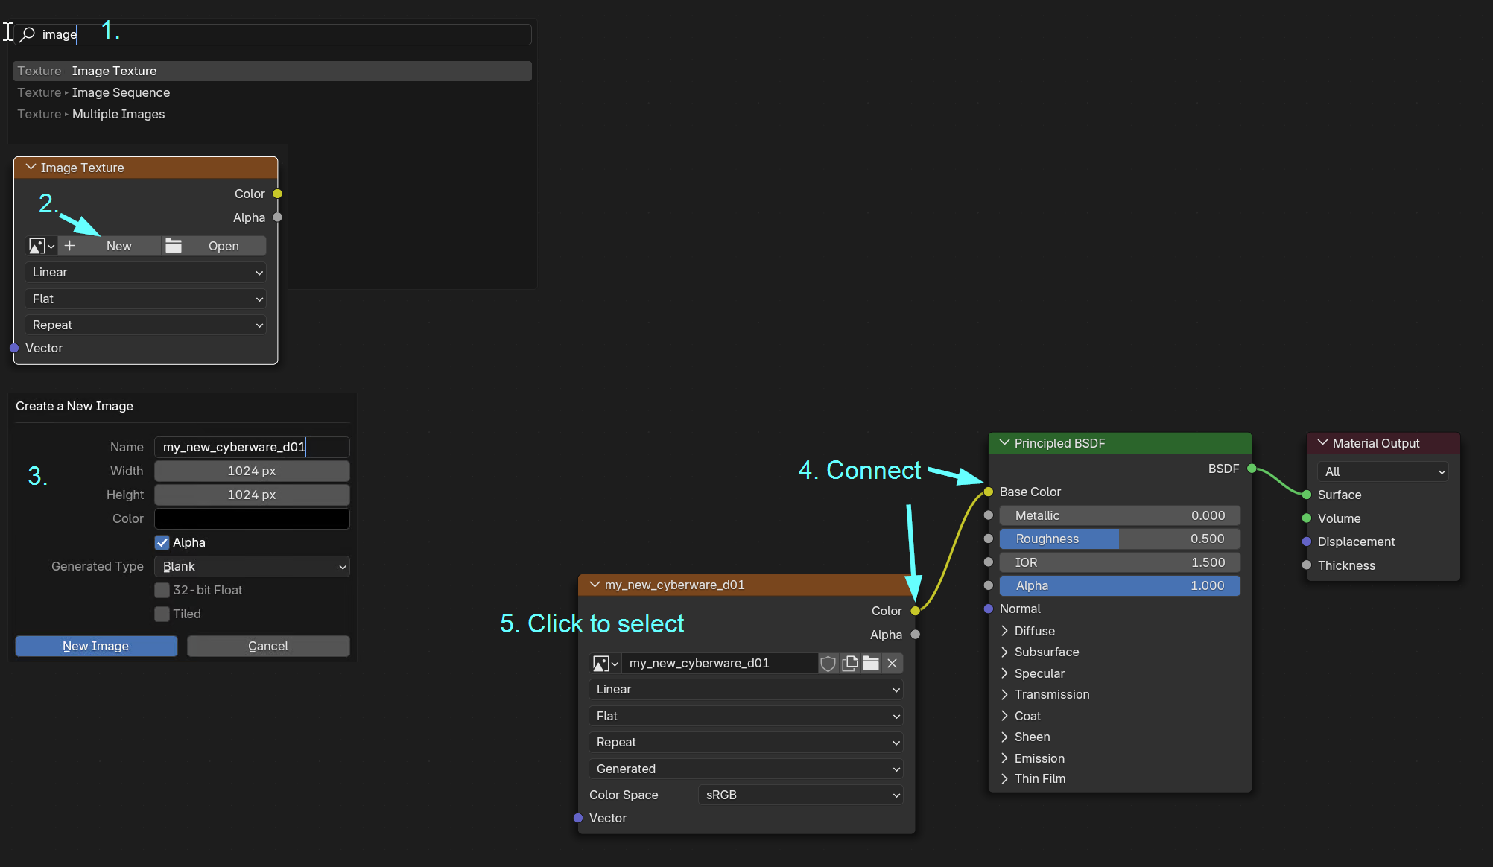Click the Name input field
This screenshot has width=1493, height=867.
click(x=252, y=447)
